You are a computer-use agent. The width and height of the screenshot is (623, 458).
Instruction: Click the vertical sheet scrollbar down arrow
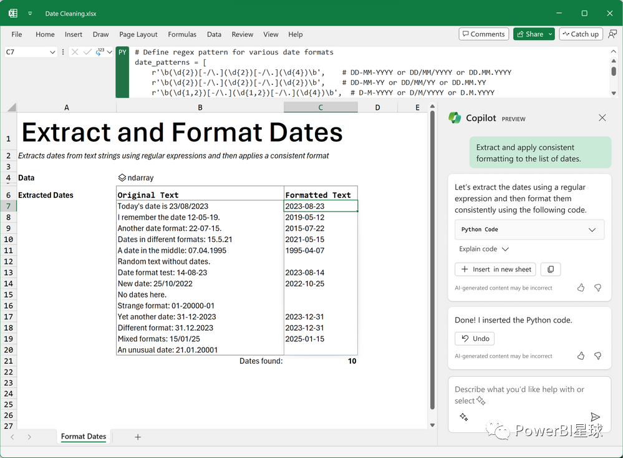click(x=432, y=425)
